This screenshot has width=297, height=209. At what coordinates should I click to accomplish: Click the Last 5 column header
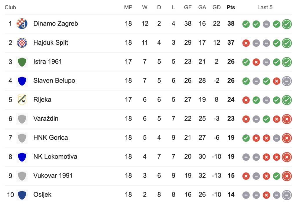tap(265, 7)
